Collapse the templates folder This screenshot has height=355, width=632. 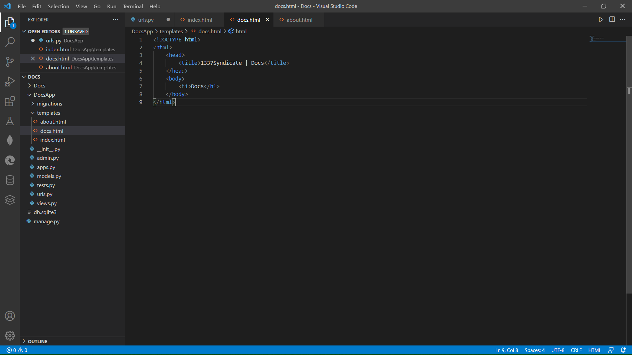48,113
